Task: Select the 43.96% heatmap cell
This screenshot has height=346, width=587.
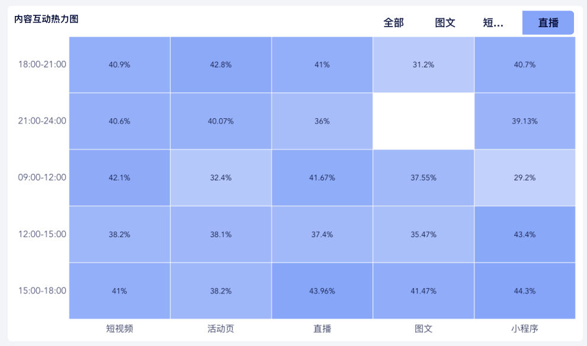Action: tap(322, 291)
